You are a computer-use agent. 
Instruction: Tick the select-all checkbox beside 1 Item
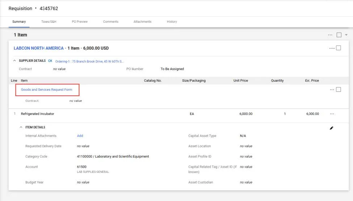[x=339, y=35]
